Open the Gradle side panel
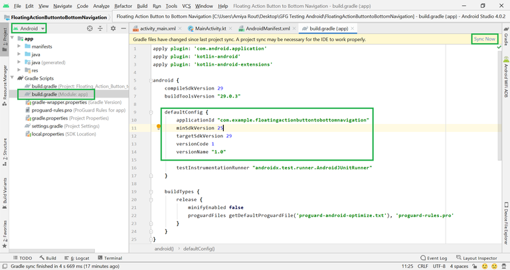 coord(506,36)
